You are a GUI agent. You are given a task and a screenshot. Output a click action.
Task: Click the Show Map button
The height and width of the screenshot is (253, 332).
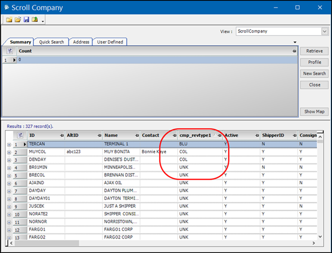[314, 112]
